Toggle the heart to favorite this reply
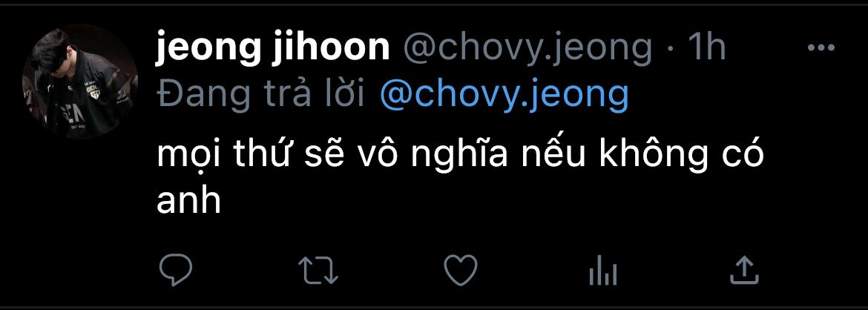The image size is (868, 310). (x=461, y=270)
